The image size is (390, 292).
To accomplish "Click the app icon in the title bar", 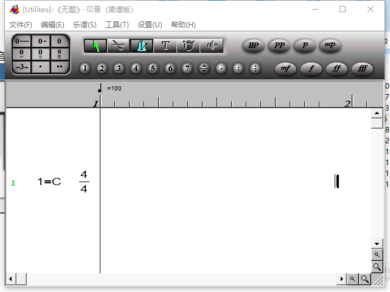I will point(15,10).
